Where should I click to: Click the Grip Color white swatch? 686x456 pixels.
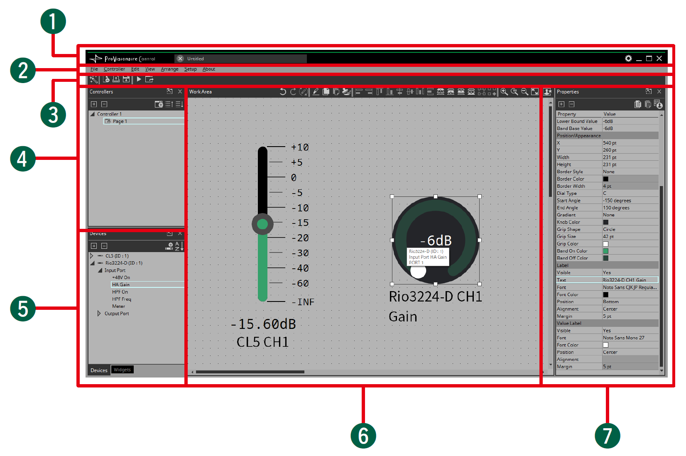click(605, 244)
